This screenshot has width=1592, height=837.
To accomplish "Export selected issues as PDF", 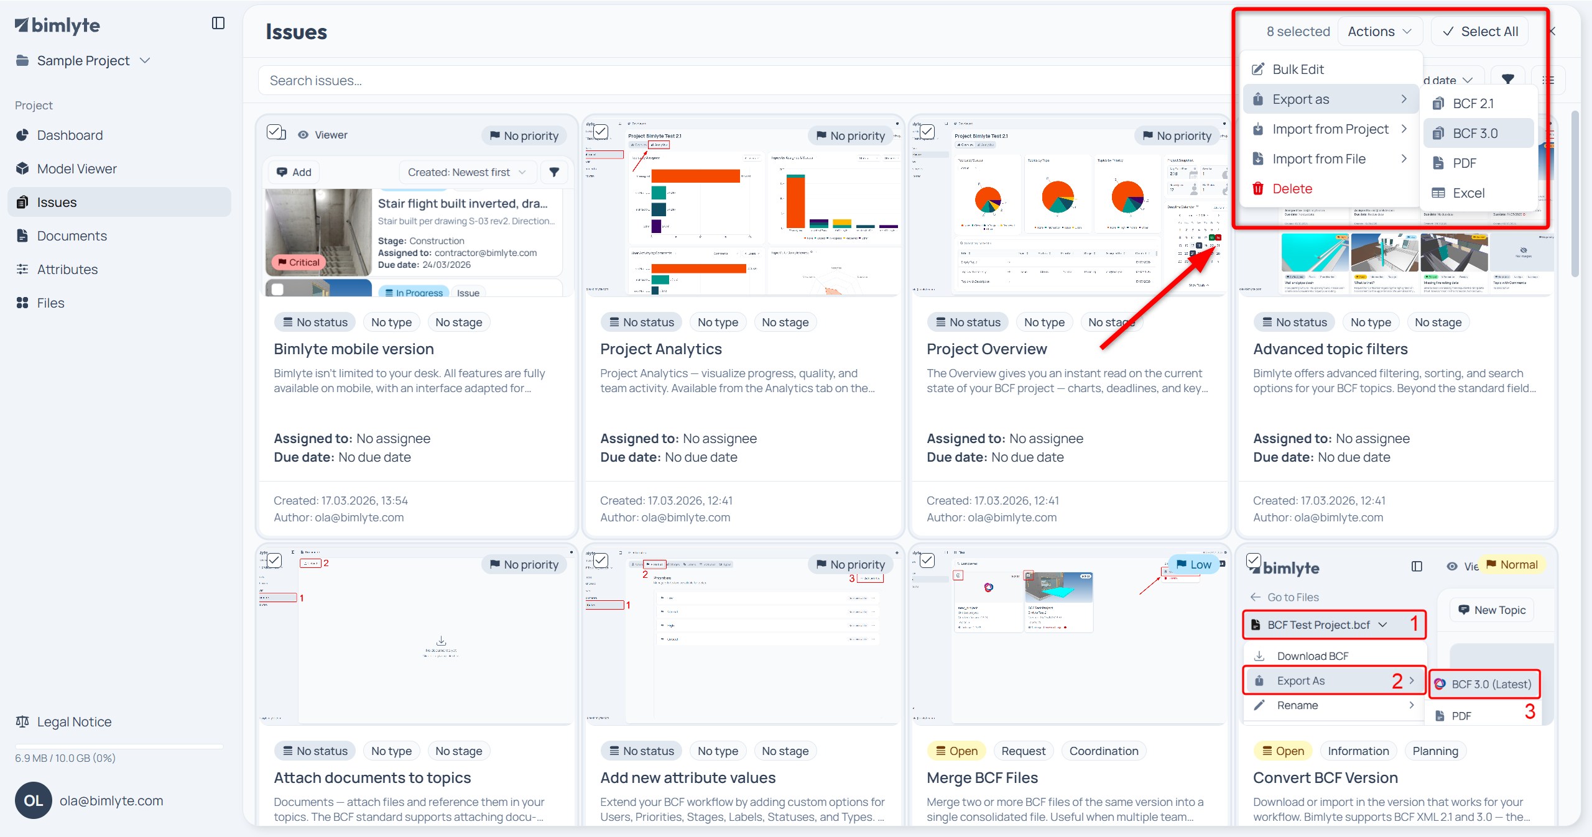I will 1479,163.
